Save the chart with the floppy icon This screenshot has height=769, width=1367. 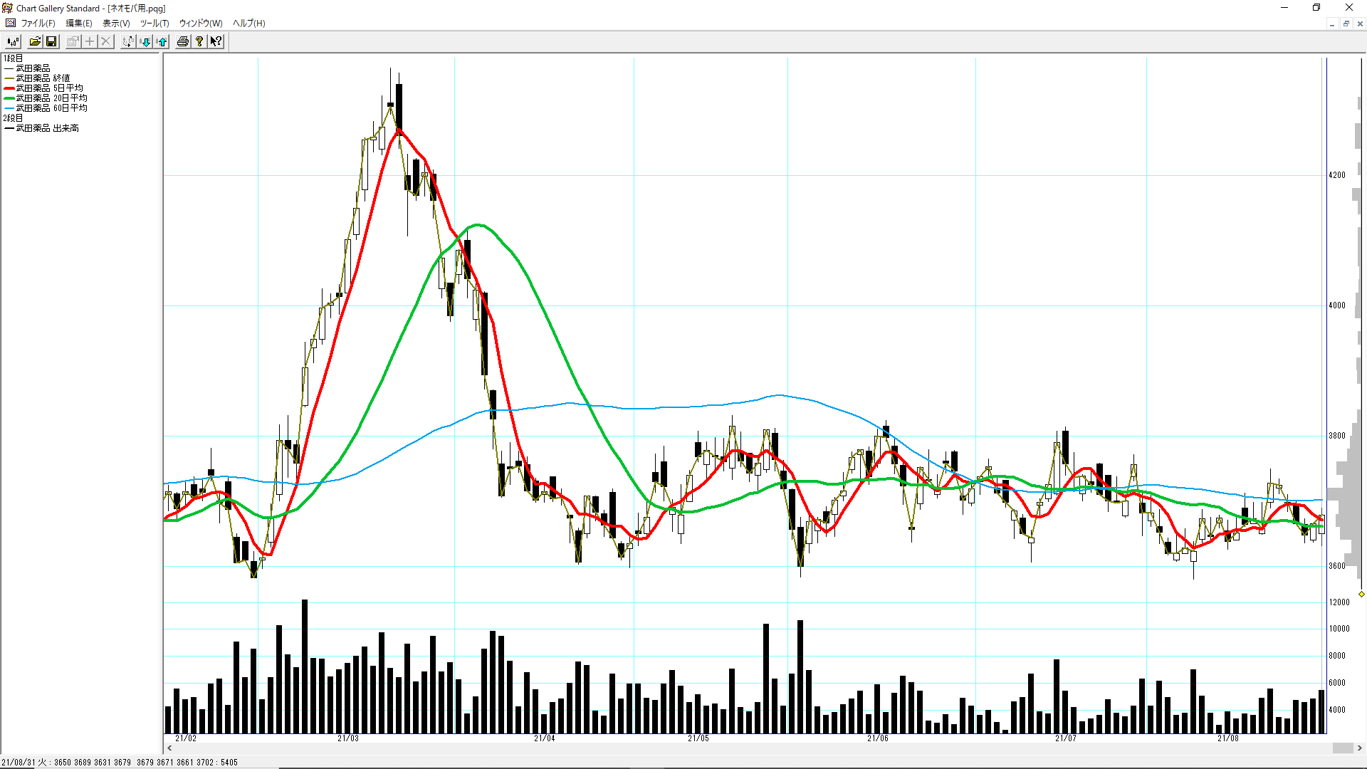tap(51, 41)
